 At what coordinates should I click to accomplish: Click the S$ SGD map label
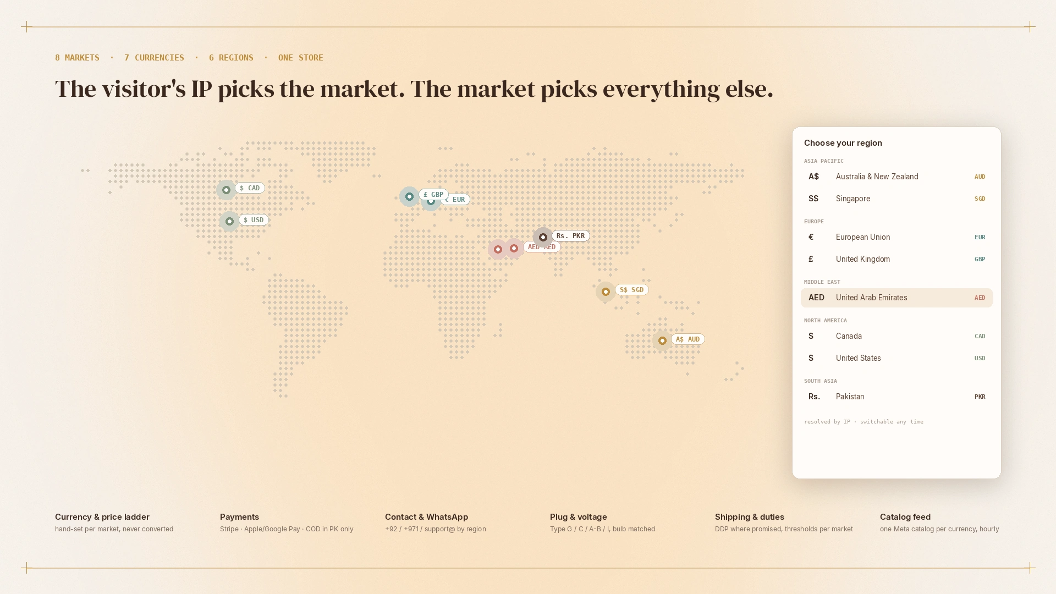631,290
